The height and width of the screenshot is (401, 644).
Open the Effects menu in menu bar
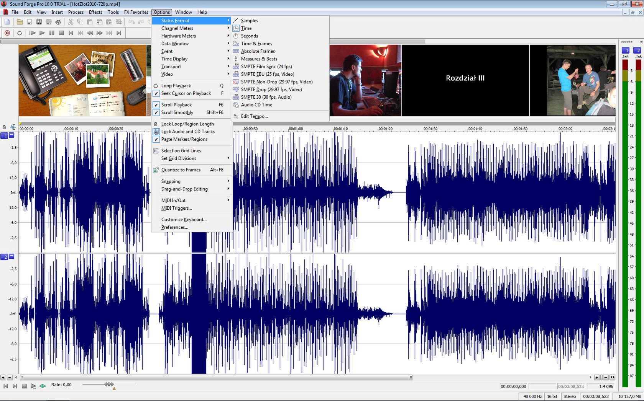click(95, 12)
